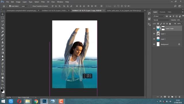Screen dimensions: 184x104
Task: Toggle type layer filter icon
Action: pyautogui.click(x=173, y=16)
